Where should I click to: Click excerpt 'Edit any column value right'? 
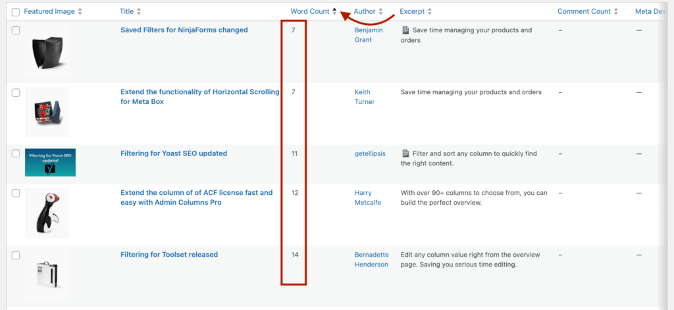[x=471, y=259]
